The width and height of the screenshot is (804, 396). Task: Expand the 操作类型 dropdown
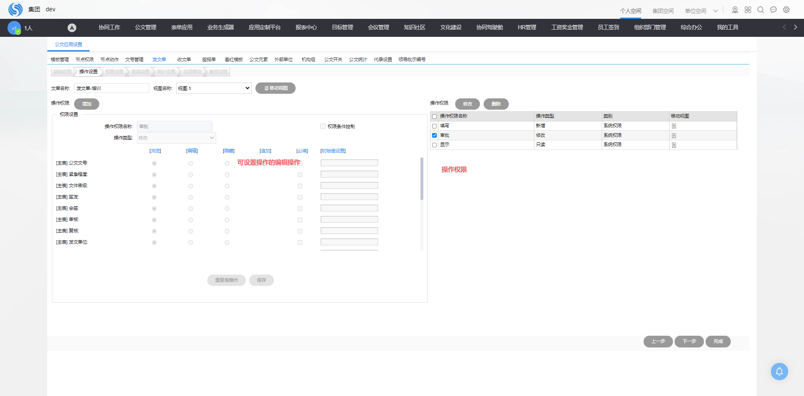click(176, 138)
